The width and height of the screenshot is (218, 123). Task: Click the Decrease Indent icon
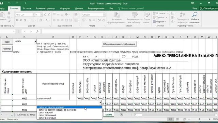67,20
